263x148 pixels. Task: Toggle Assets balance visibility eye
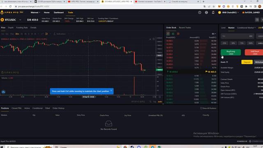tap(227, 62)
